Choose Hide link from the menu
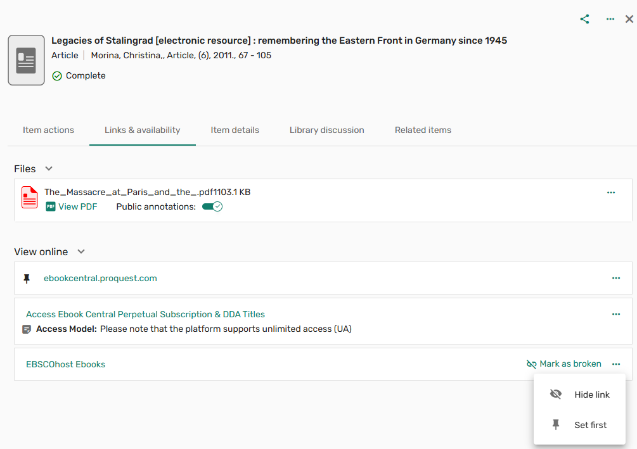Screen dimensions: 637x449 tap(579, 395)
